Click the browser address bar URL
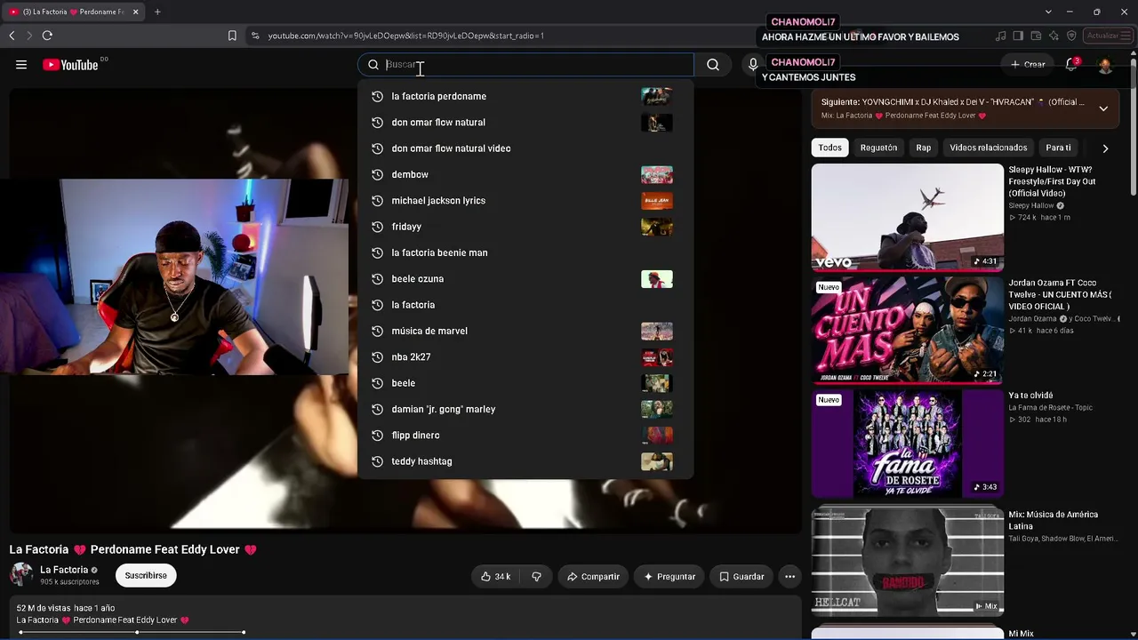1138x640 pixels. [405, 36]
